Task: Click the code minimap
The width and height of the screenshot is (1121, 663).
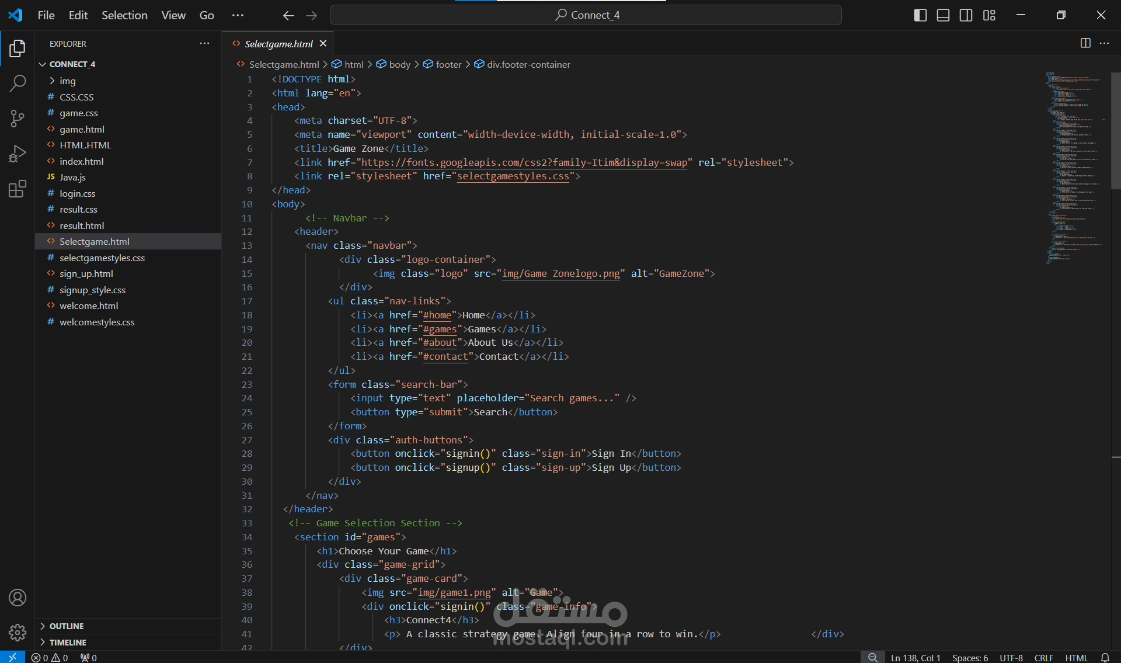Action: (x=1075, y=168)
